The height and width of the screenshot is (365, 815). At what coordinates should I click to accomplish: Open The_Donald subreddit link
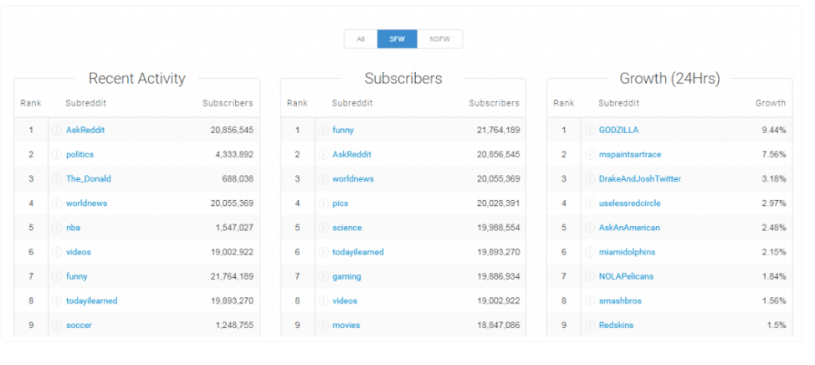[x=89, y=179]
